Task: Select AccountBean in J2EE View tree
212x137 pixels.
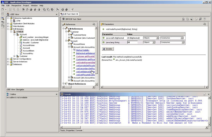Action: [28, 51]
